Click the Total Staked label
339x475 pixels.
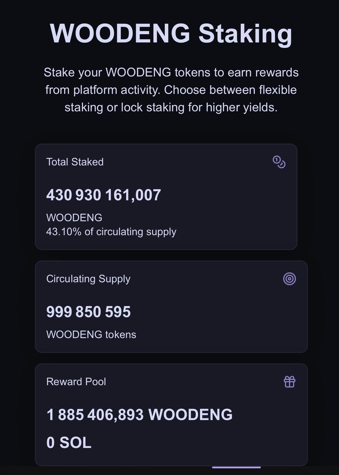(x=75, y=162)
